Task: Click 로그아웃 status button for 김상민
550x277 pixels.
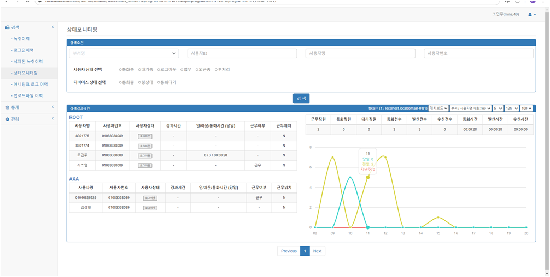Action: tap(150, 208)
